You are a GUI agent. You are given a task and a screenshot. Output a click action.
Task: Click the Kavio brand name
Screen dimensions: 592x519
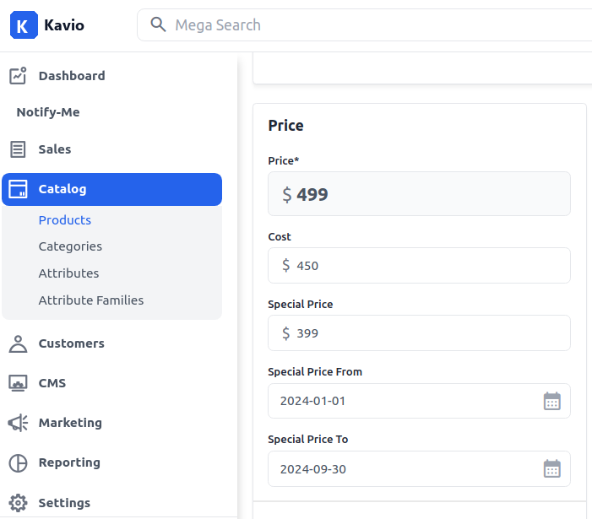click(x=64, y=25)
